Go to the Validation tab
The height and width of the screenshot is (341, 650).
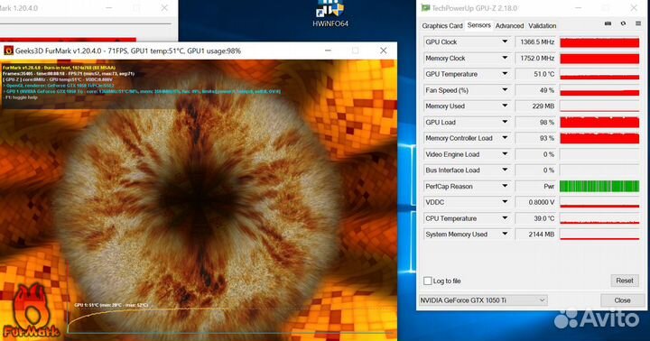[543, 25]
